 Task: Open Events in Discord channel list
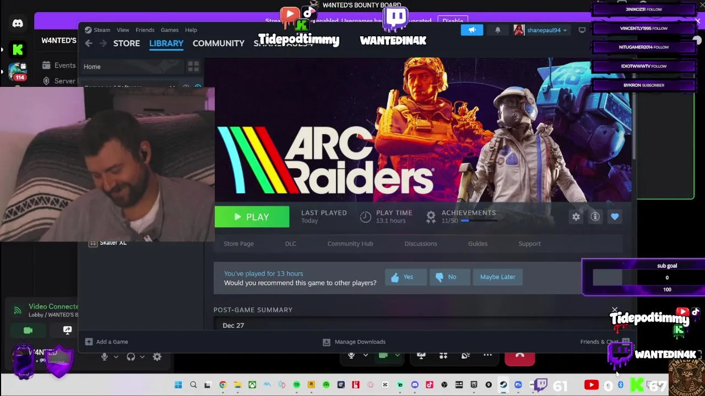click(59, 65)
